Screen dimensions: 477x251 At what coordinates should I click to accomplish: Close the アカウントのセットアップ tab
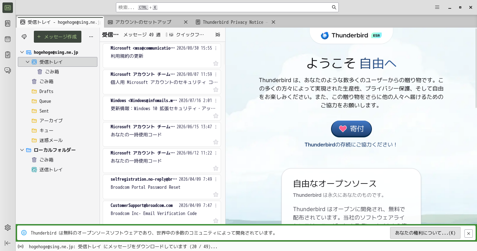(186, 22)
